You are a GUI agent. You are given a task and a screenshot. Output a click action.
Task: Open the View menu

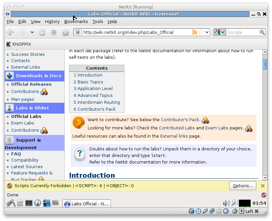point(35,22)
